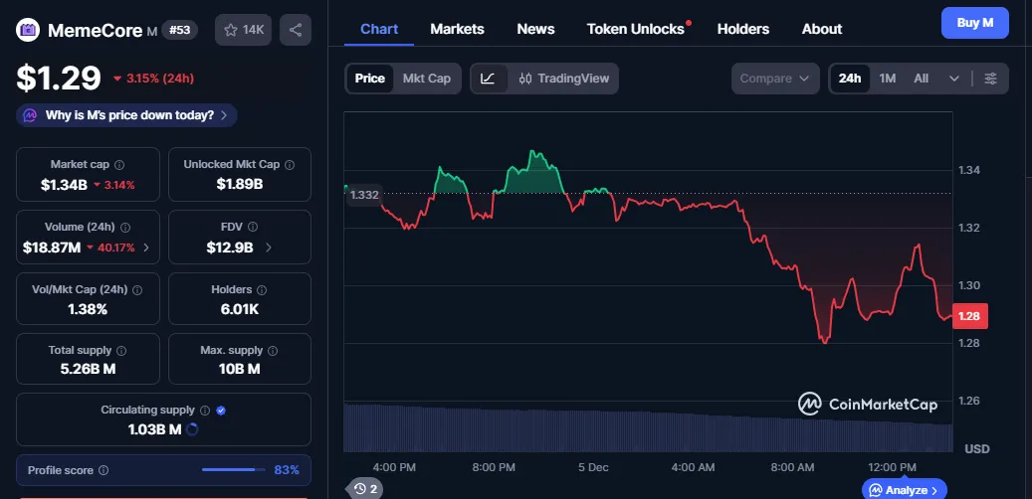Click the 3.15% (24h) change text
This screenshot has height=499, width=1032.
click(160, 79)
